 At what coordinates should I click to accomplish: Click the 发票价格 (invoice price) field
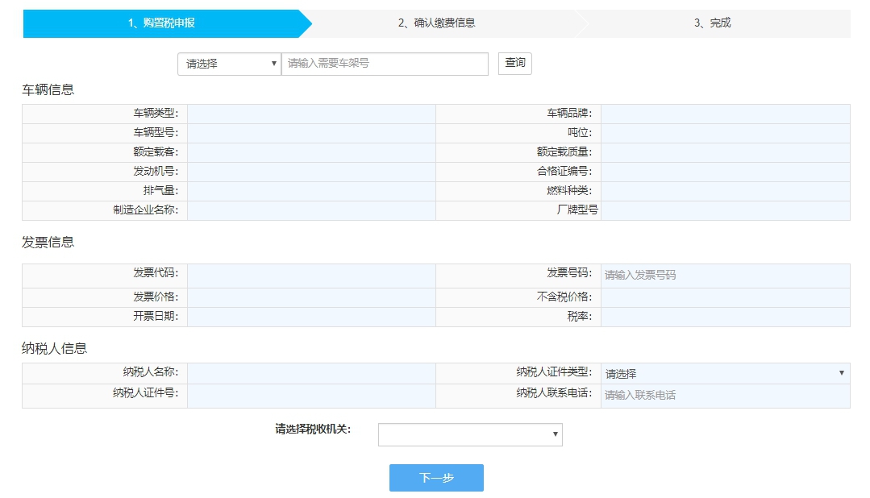310,295
